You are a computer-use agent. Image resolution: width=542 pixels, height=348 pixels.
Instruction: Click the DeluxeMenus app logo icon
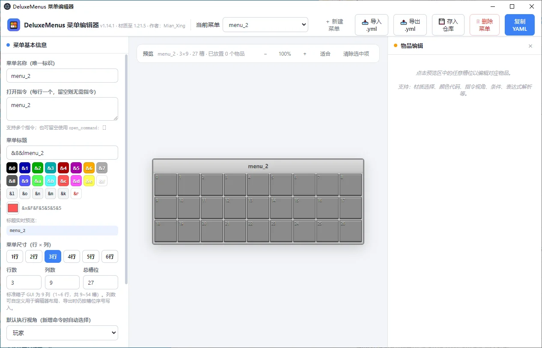point(14,25)
